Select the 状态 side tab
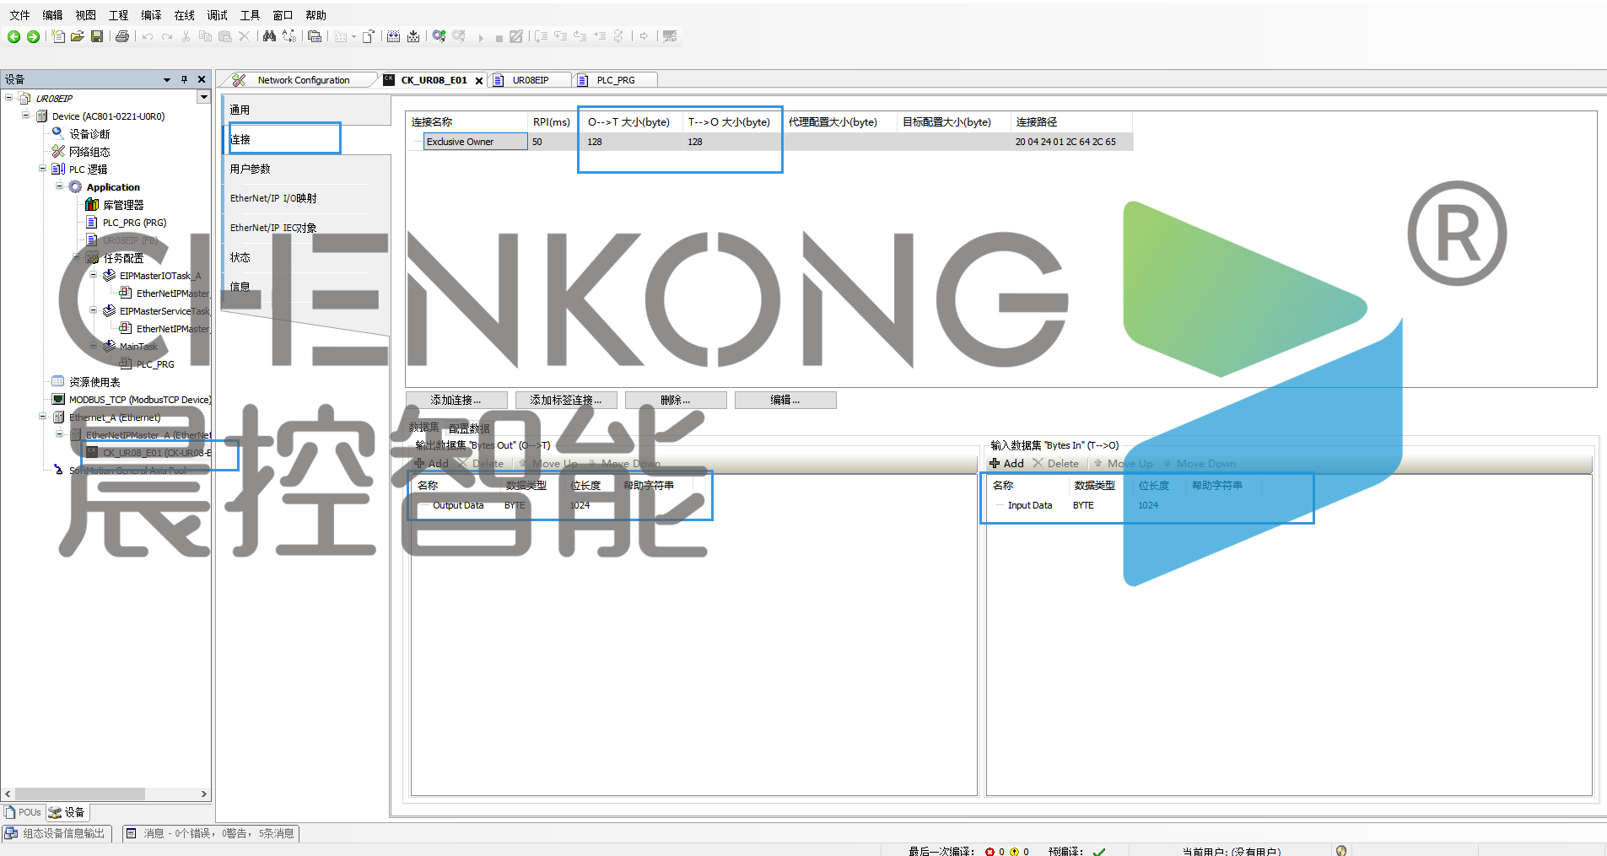Screen dimensions: 1607x856 pos(307,257)
